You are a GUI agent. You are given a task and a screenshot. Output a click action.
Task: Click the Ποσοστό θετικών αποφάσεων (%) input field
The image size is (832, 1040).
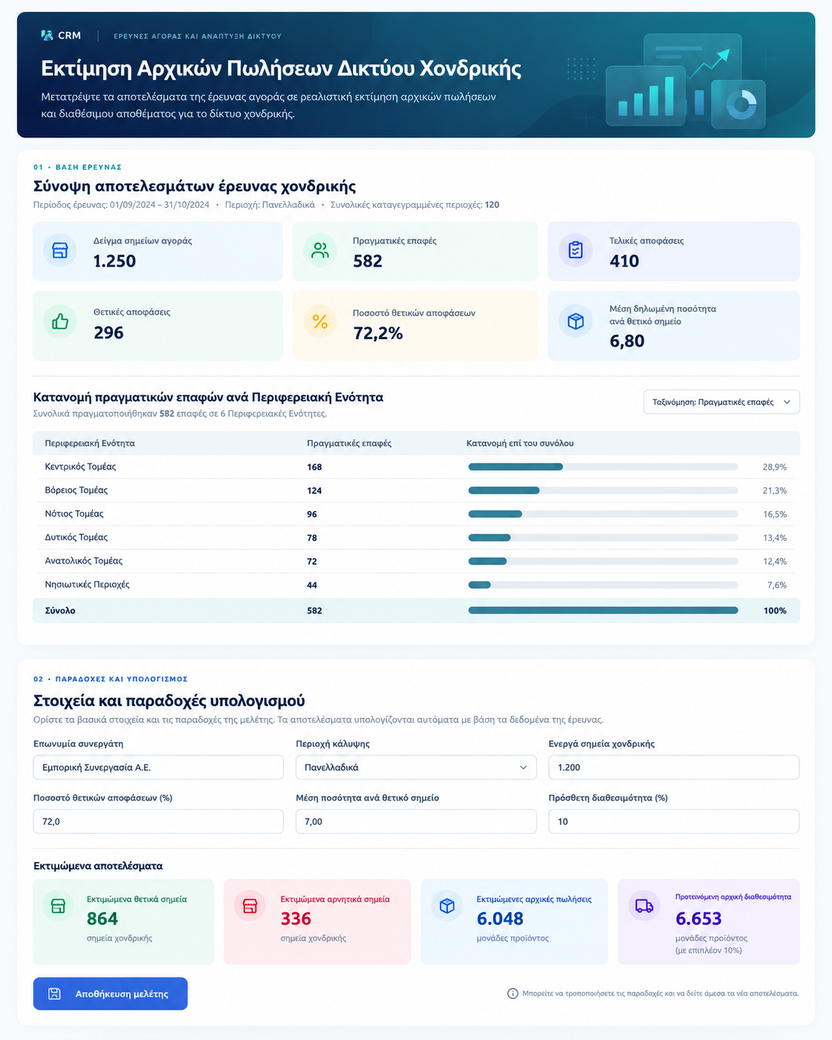coord(159,822)
